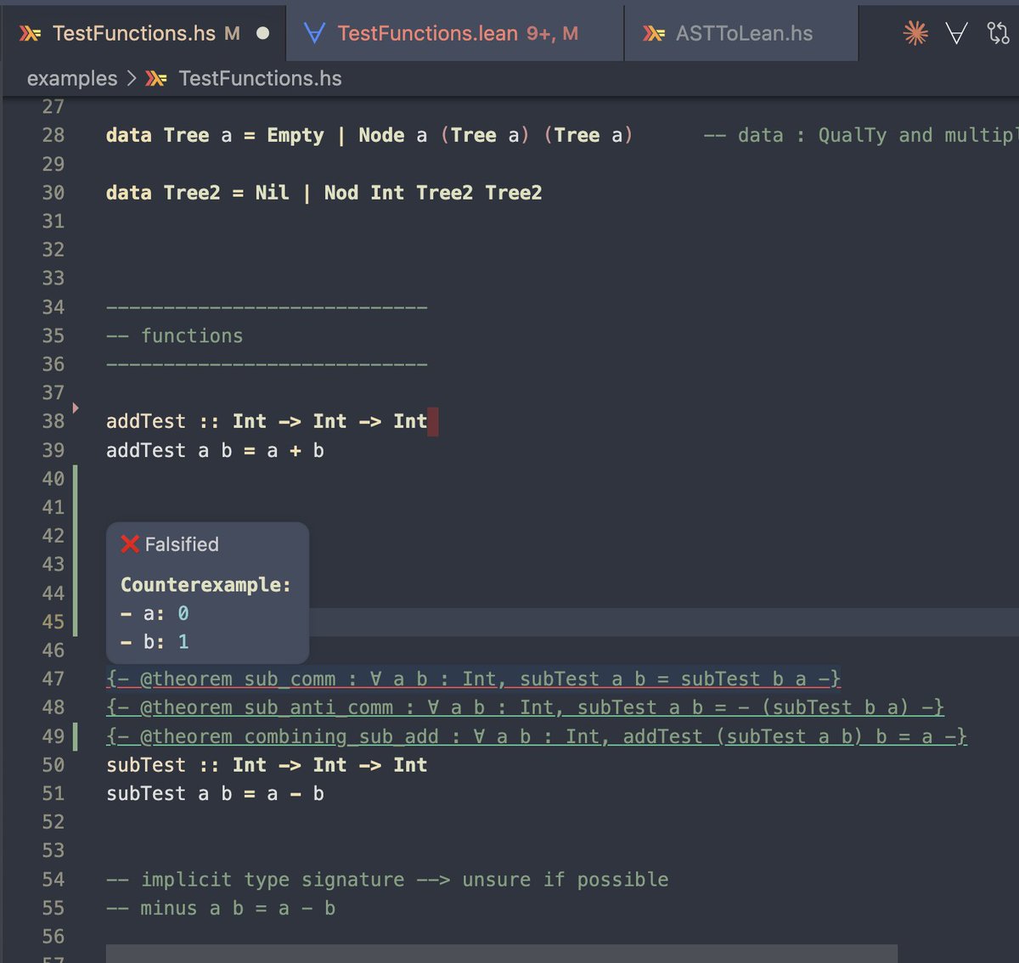Click the Lean ∀ icon on TestFunctions.lean tab

(x=315, y=33)
